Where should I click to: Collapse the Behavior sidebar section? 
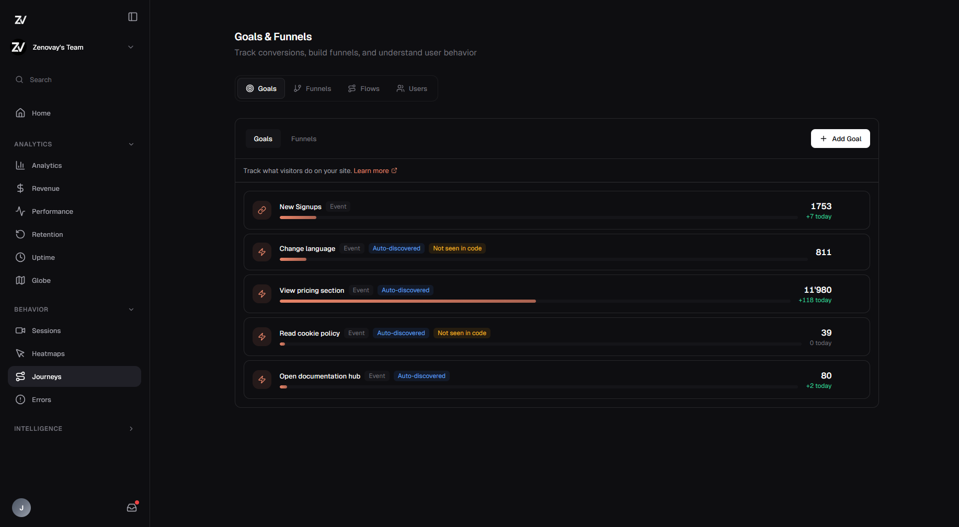[x=131, y=310]
